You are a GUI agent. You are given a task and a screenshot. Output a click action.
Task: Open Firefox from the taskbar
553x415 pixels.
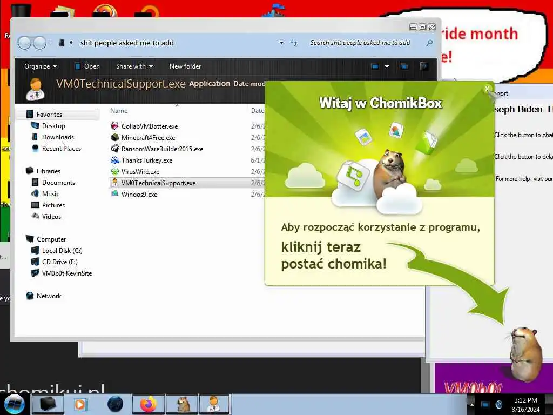pyautogui.click(x=149, y=404)
